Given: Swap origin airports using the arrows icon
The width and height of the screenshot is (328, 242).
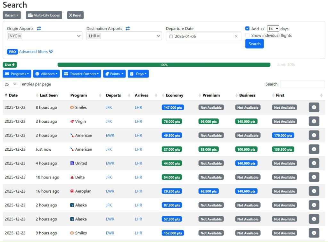Looking at the screenshot, I should 39,29.
